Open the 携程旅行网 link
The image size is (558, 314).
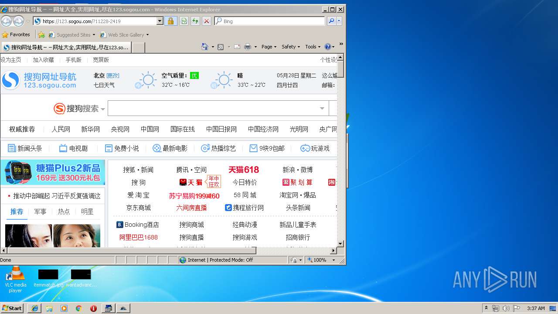(x=244, y=208)
